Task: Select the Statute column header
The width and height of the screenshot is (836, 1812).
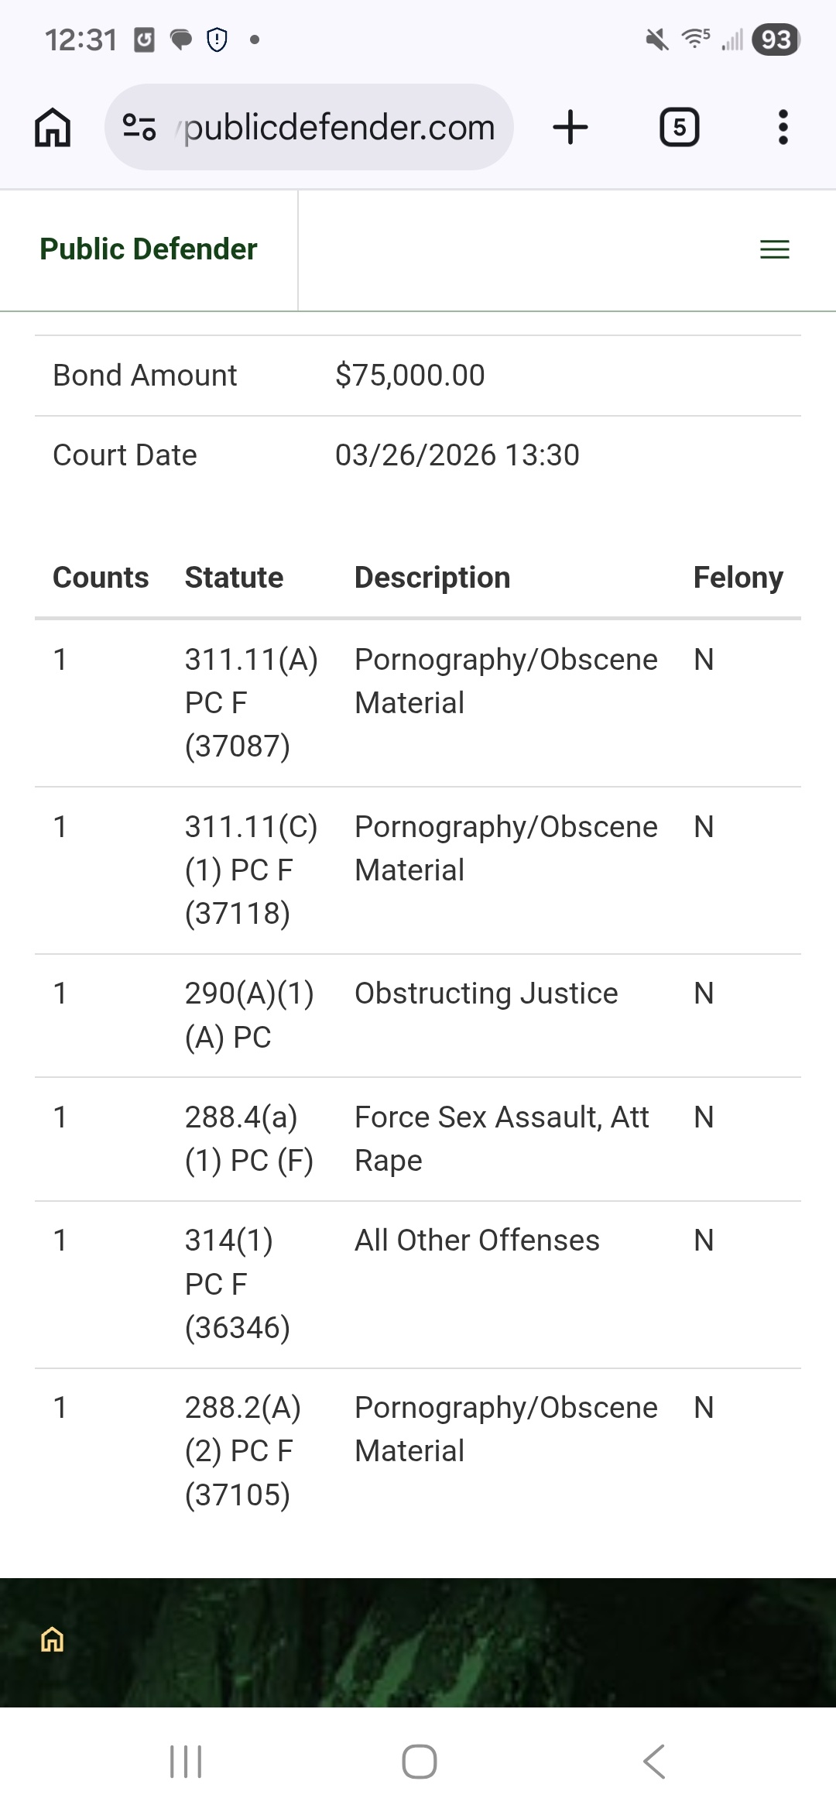Action: [234, 578]
